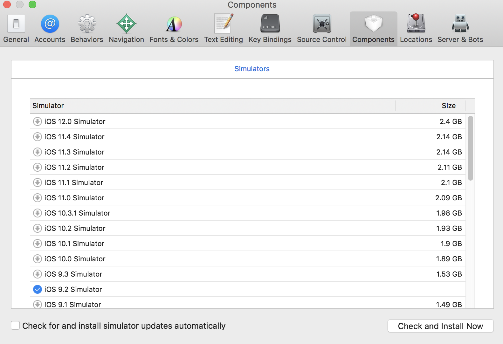Click the 2.4 GB size value
This screenshot has height=344, width=503.
[451, 121]
